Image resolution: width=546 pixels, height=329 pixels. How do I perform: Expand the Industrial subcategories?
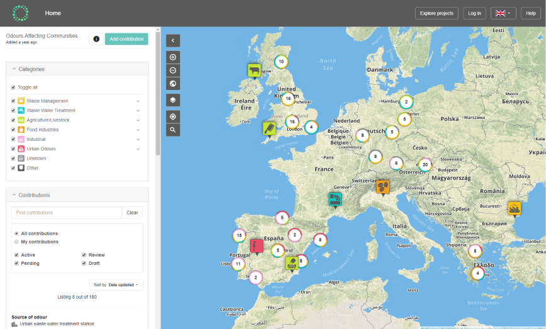pos(138,140)
